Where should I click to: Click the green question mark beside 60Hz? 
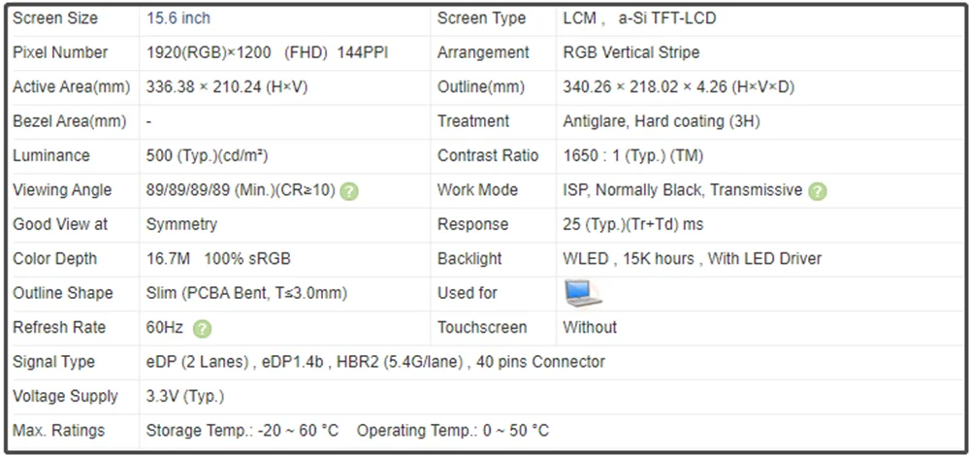203,329
